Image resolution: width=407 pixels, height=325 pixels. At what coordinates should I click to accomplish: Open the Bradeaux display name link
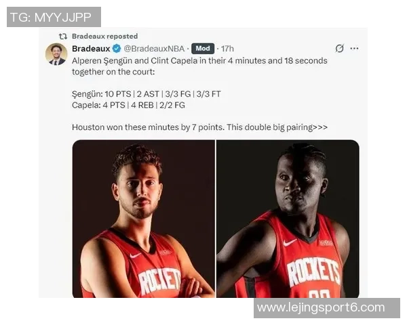pos(91,49)
